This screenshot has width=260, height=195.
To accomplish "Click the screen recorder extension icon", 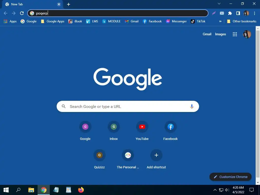I will click(222, 13).
